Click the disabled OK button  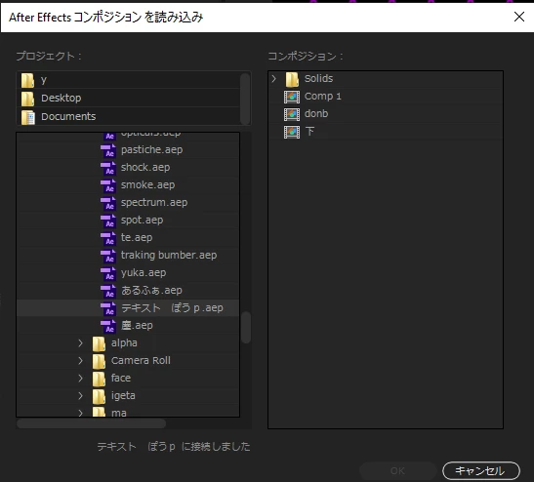click(x=397, y=470)
